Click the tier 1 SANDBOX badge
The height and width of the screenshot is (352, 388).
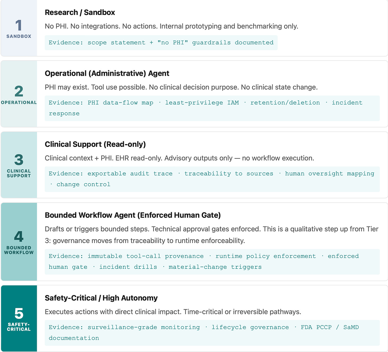pos(19,28)
